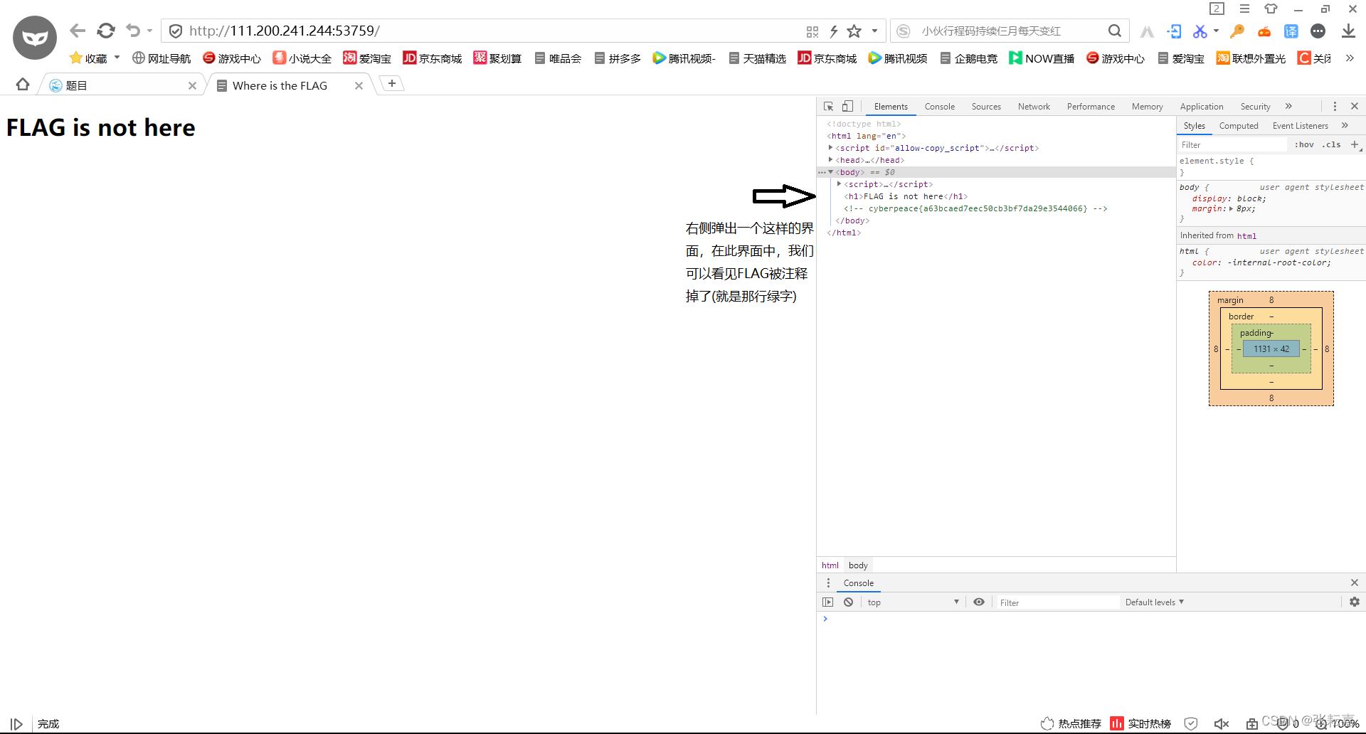
Task: Mute the browser sound in status bar
Action: pos(1222,723)
